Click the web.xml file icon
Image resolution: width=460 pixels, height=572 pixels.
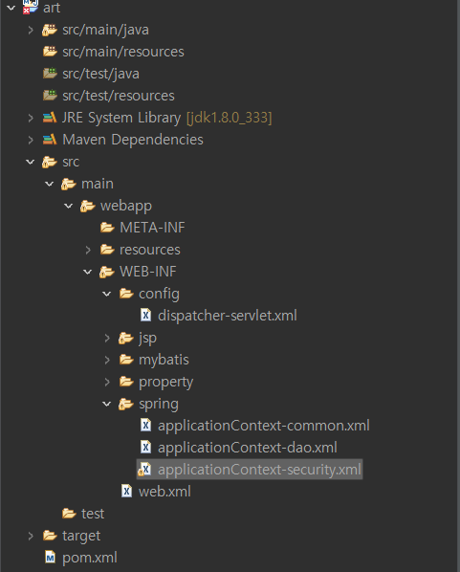coord(126,492)
